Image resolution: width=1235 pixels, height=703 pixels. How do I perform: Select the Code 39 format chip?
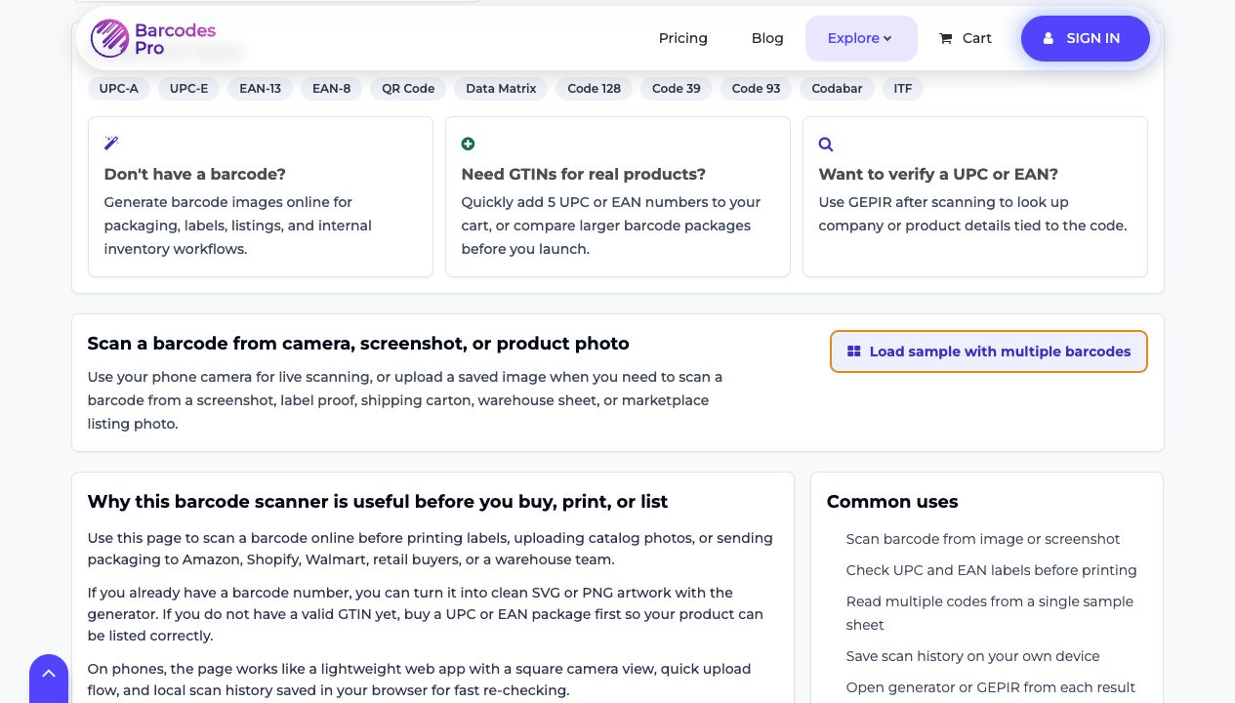point(677,89)
